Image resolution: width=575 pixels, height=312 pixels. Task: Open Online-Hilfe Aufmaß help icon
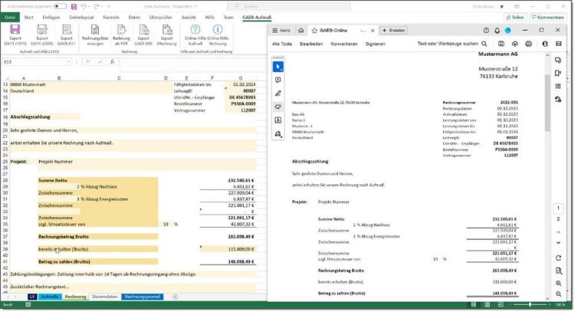tap(195, 34)
